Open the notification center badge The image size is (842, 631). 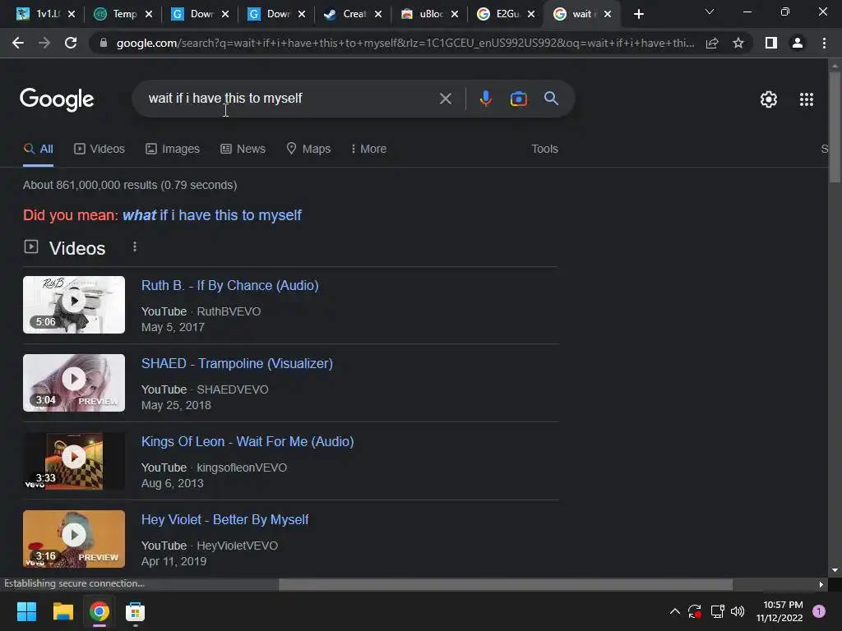[x=818, y=611]
